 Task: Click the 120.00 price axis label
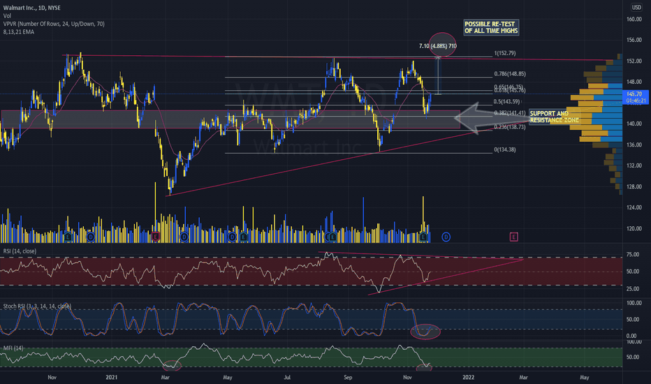coord(634,228)
